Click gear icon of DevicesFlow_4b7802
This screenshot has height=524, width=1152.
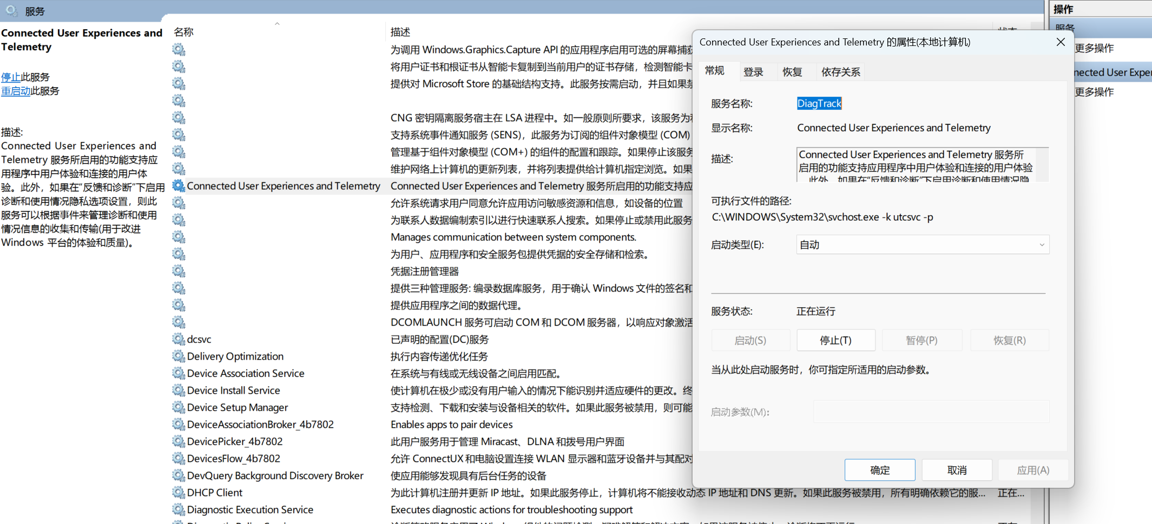tap(179, 459)
